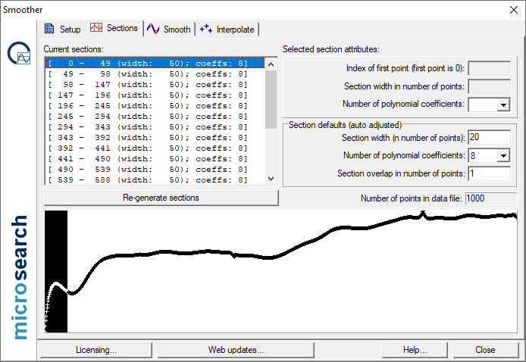526x362 pixels.
Task: Open Help... button
Action: 415,350
